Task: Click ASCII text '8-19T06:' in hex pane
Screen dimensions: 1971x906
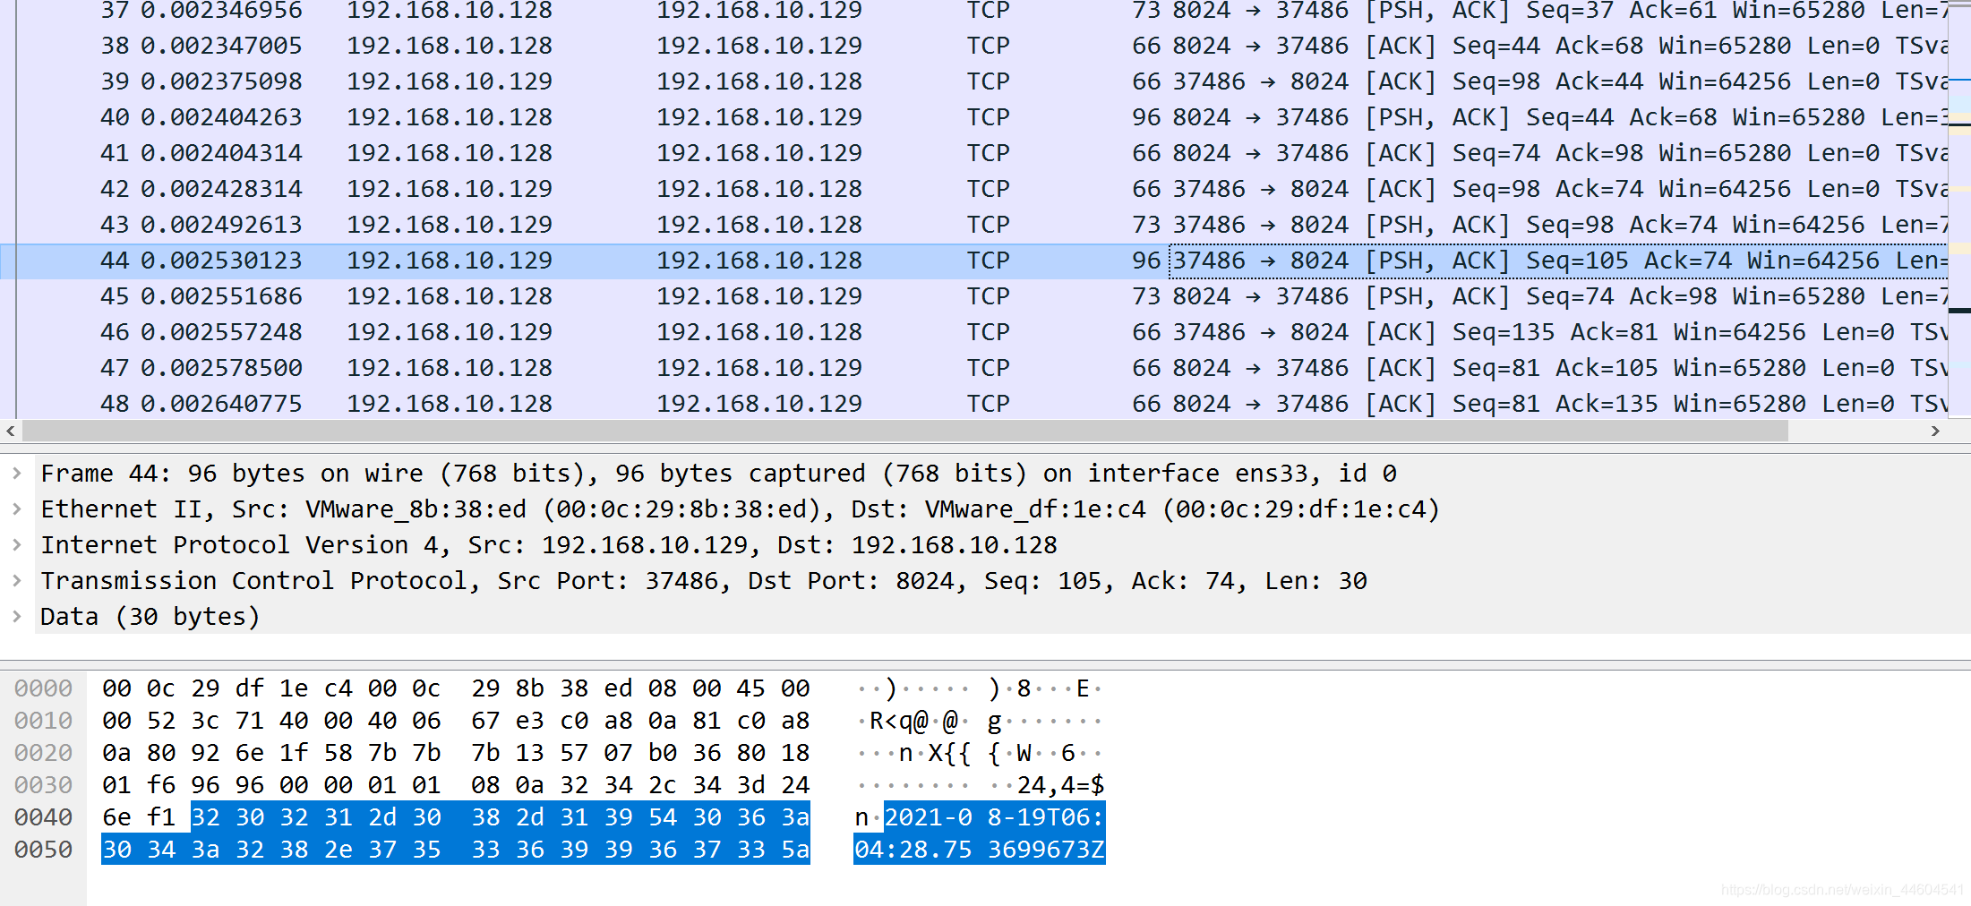Action: click(x=1046, y=817)
